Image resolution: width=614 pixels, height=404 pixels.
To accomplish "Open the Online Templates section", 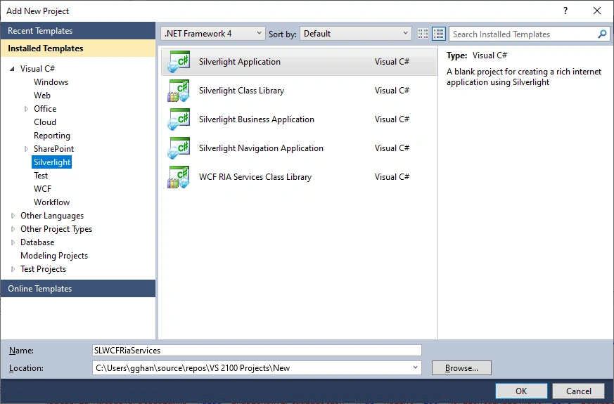I will 78,289.
